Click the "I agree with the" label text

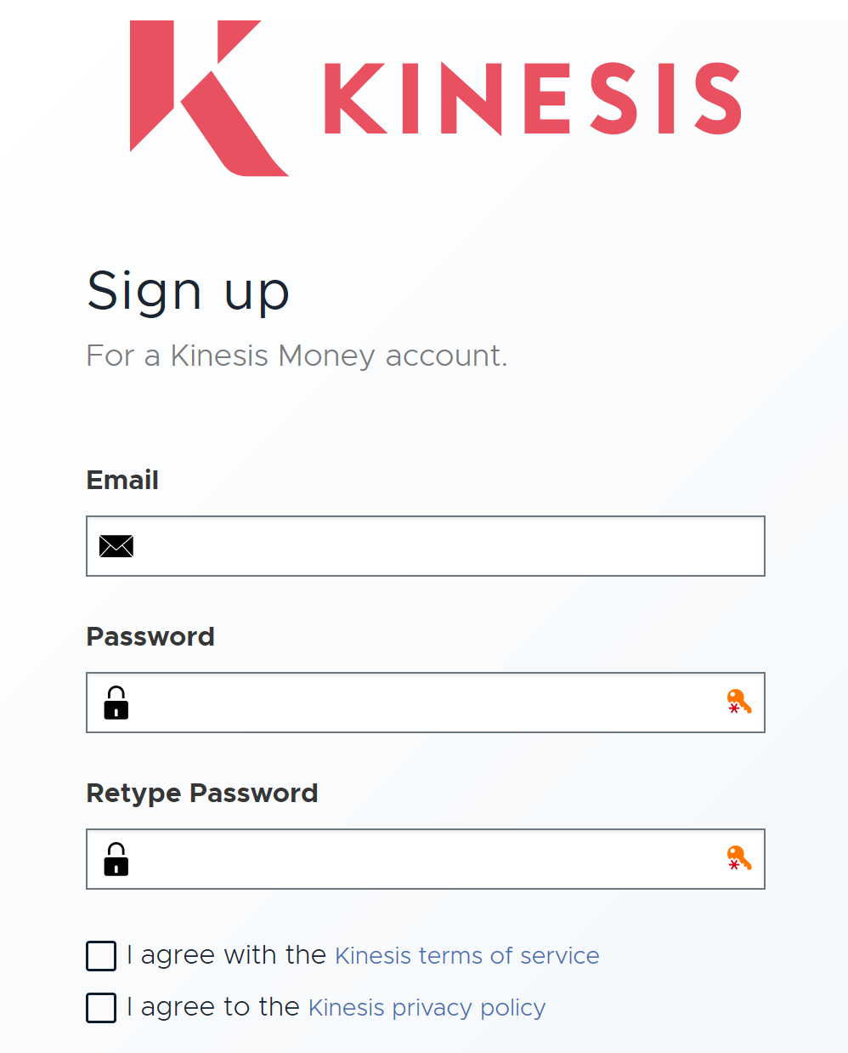pos(226,955)
